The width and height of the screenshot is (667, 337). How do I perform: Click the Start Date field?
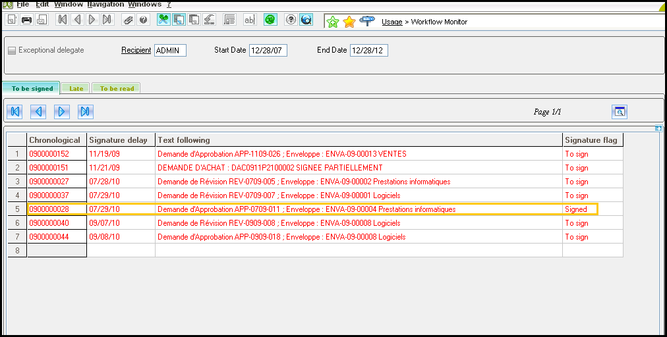[x=268, y=50]
